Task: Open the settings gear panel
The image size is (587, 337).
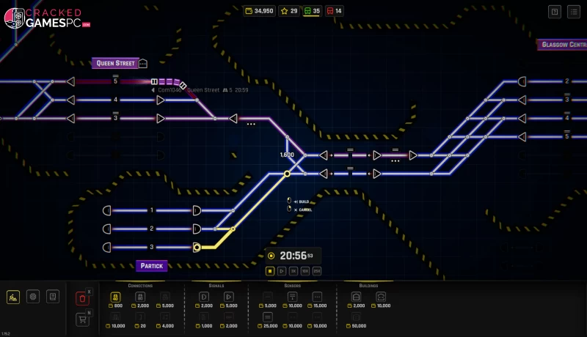Action: (32, 297)
